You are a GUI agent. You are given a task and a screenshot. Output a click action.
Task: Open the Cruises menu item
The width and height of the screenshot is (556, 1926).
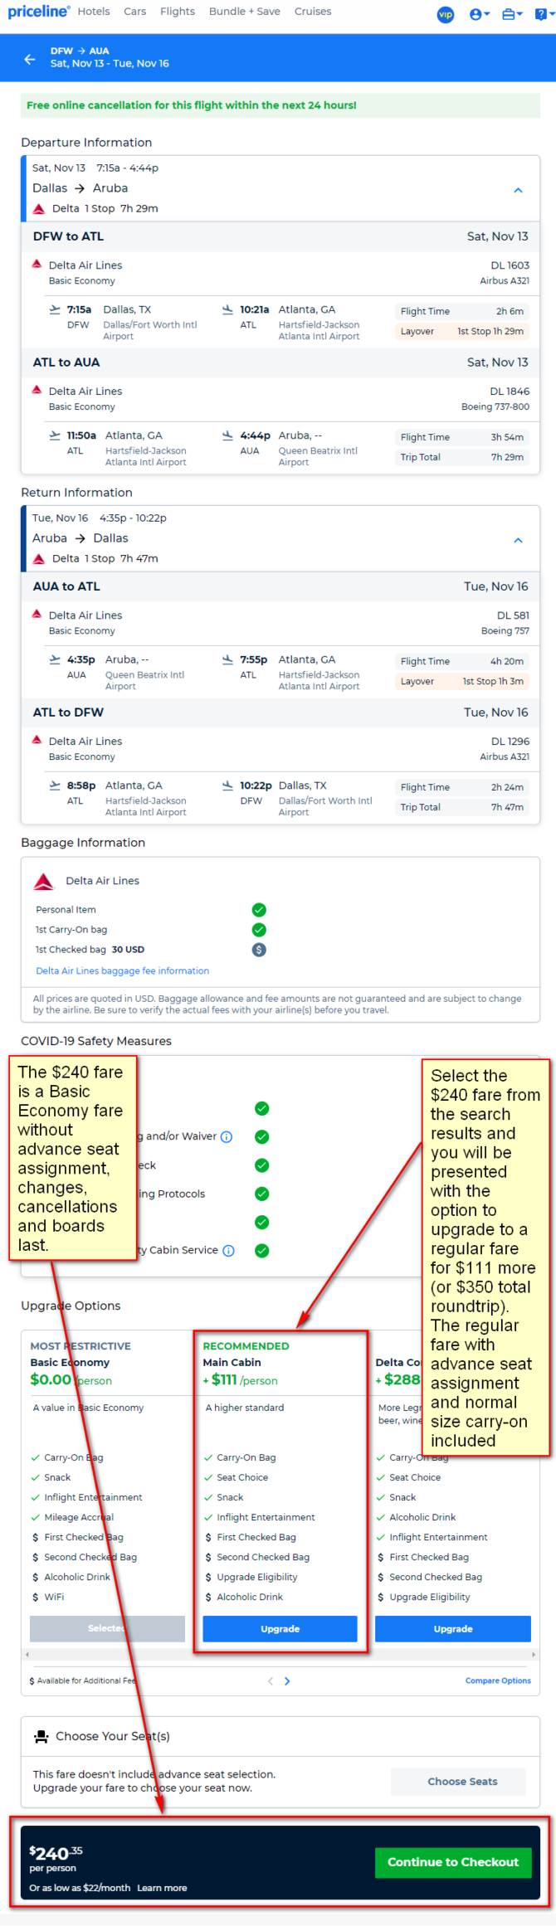click(x=313, y=12)
